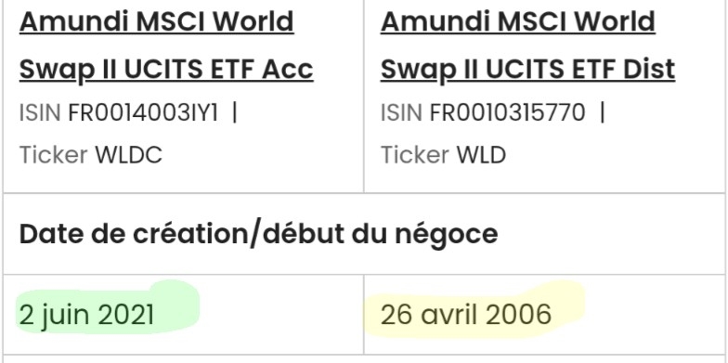This screenshot has width=728, height=363.
Task: Click the vertical bar separator after FR0010315770
Action: pos(603,113)
